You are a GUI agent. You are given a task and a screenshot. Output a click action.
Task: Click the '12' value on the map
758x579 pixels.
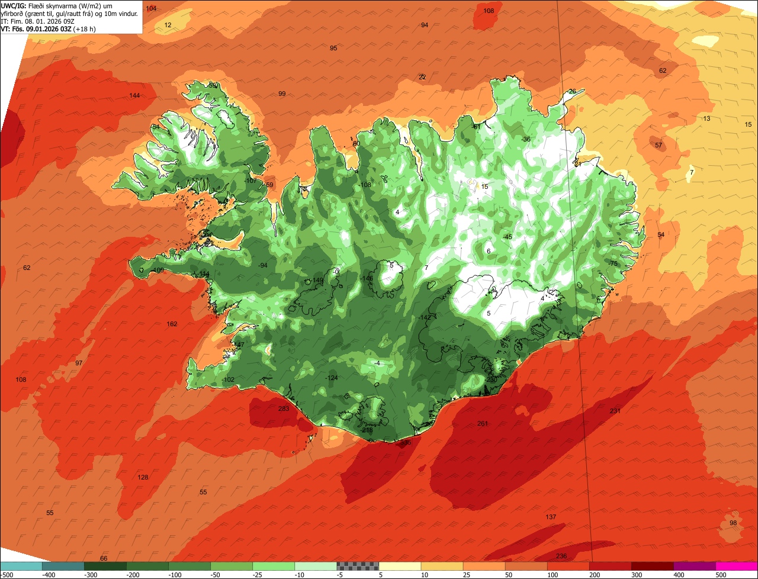coord(168,25)
